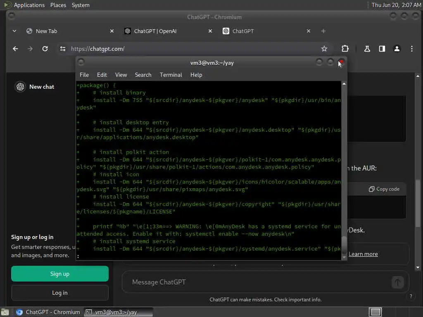Click "ChatGPT can make mistakes" notice text
The image size is (423, 317).
pos(266,300)
